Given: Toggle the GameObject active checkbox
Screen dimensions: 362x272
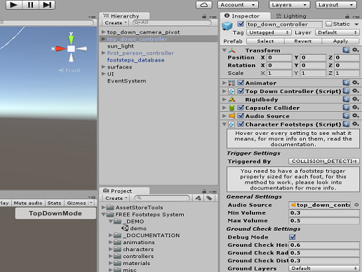Looking at the screenshot, I should click(240, 24).
